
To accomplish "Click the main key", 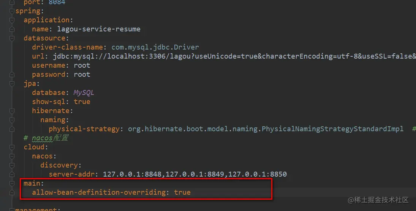I will 32,183.
